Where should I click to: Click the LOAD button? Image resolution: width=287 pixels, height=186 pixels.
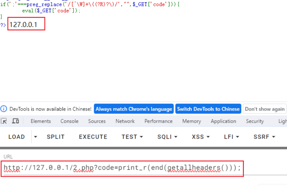pos(16,137)
